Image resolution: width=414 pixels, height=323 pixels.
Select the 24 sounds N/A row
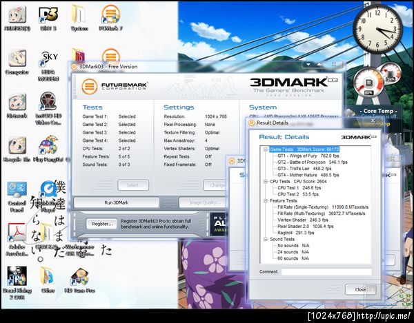point(293,252)
